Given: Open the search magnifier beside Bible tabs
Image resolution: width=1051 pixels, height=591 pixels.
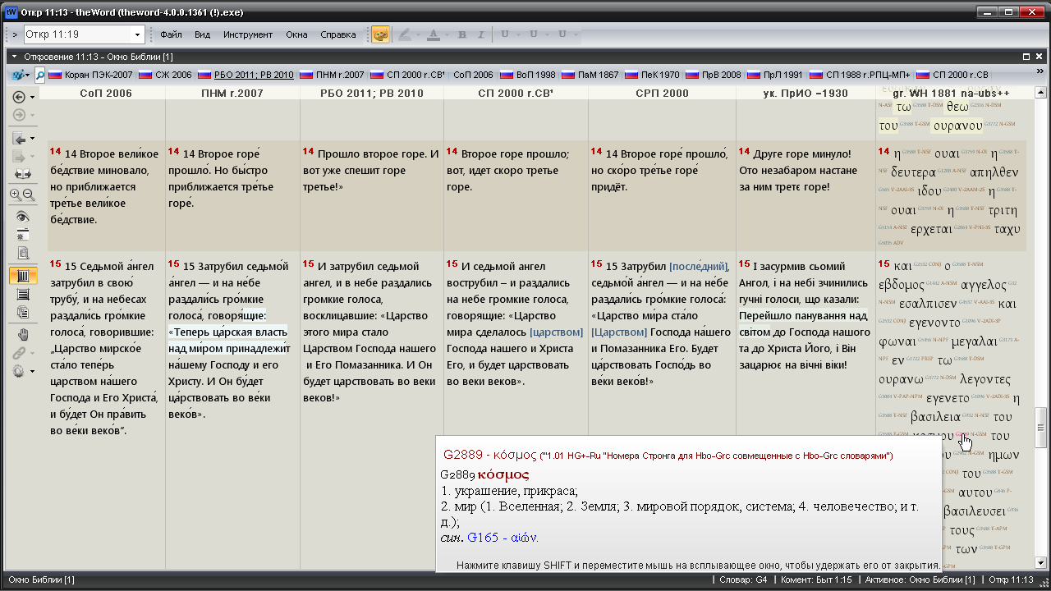Looking at the screenshot, I should click(x=39, y=75).
